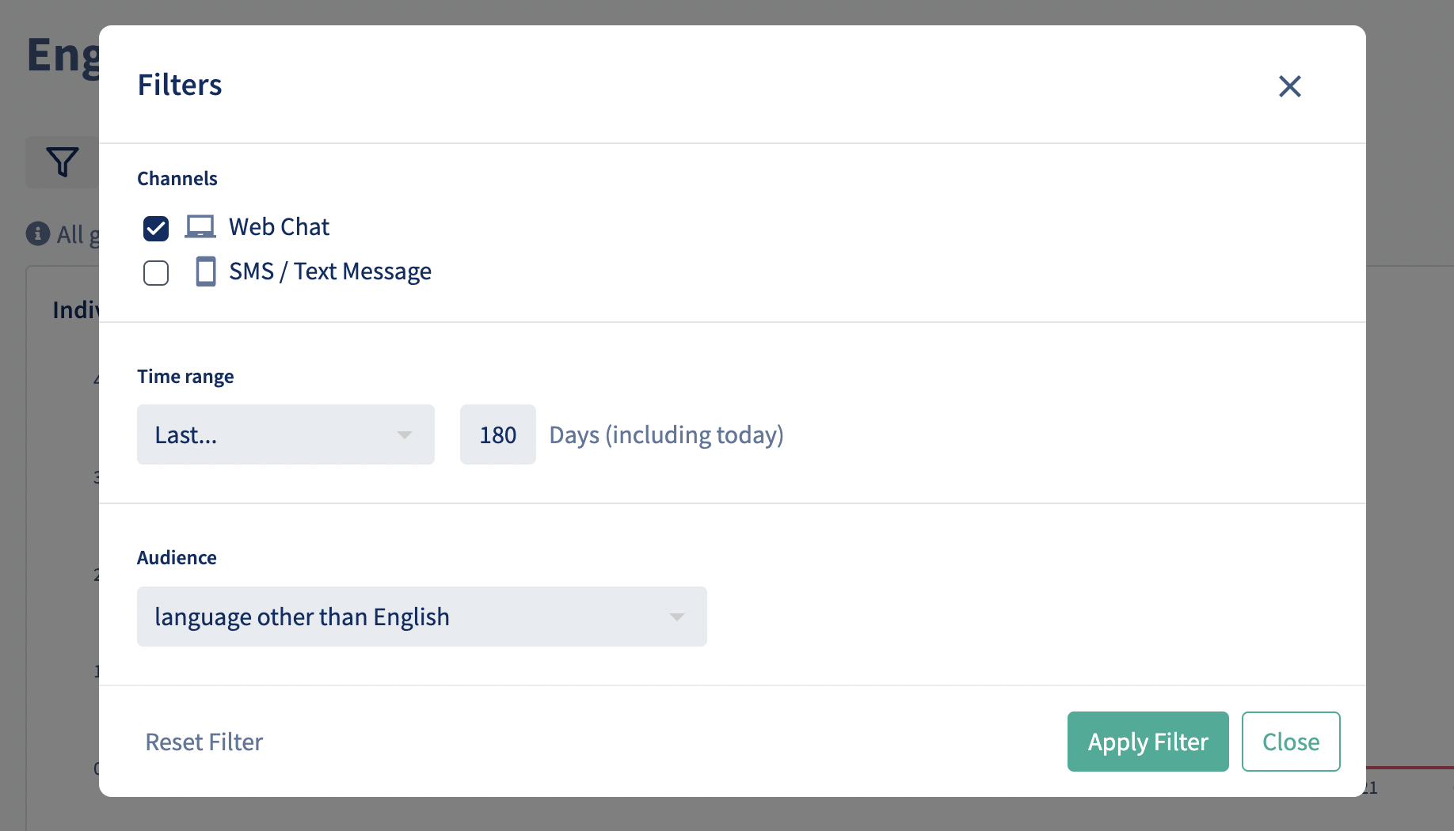Click the Channels section heading
The width and height of the screenshot is (1454, 831).
pos(177,179)
